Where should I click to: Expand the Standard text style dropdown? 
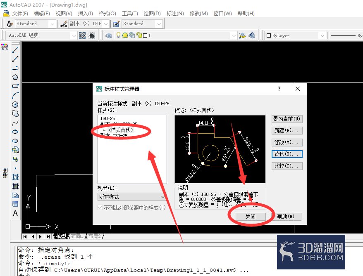click(36, 24)
